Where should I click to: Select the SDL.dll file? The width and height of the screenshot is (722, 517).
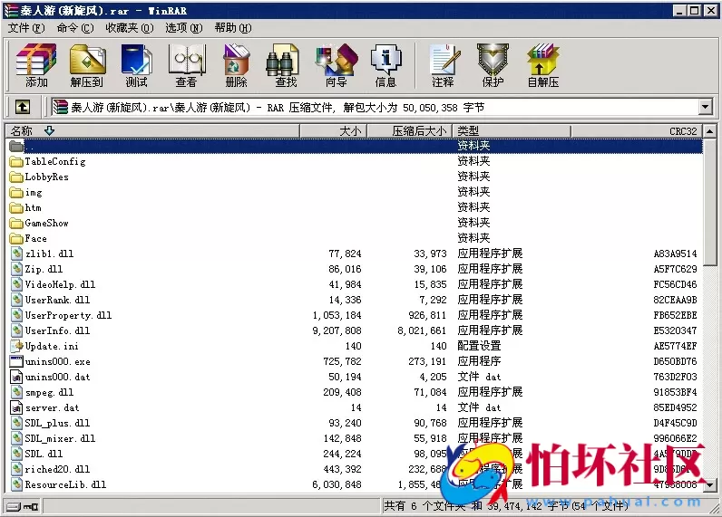point(37,454)
